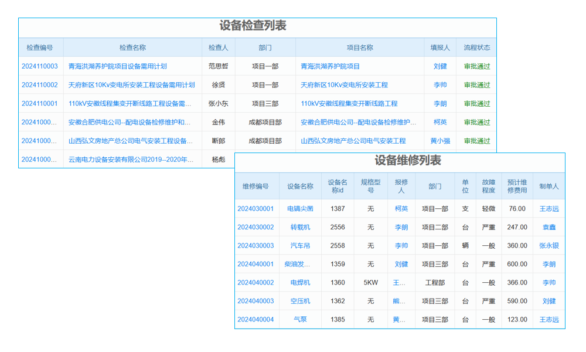View device 空压机 repair details
Screen dimensions: 586x352
click(299, 301)
